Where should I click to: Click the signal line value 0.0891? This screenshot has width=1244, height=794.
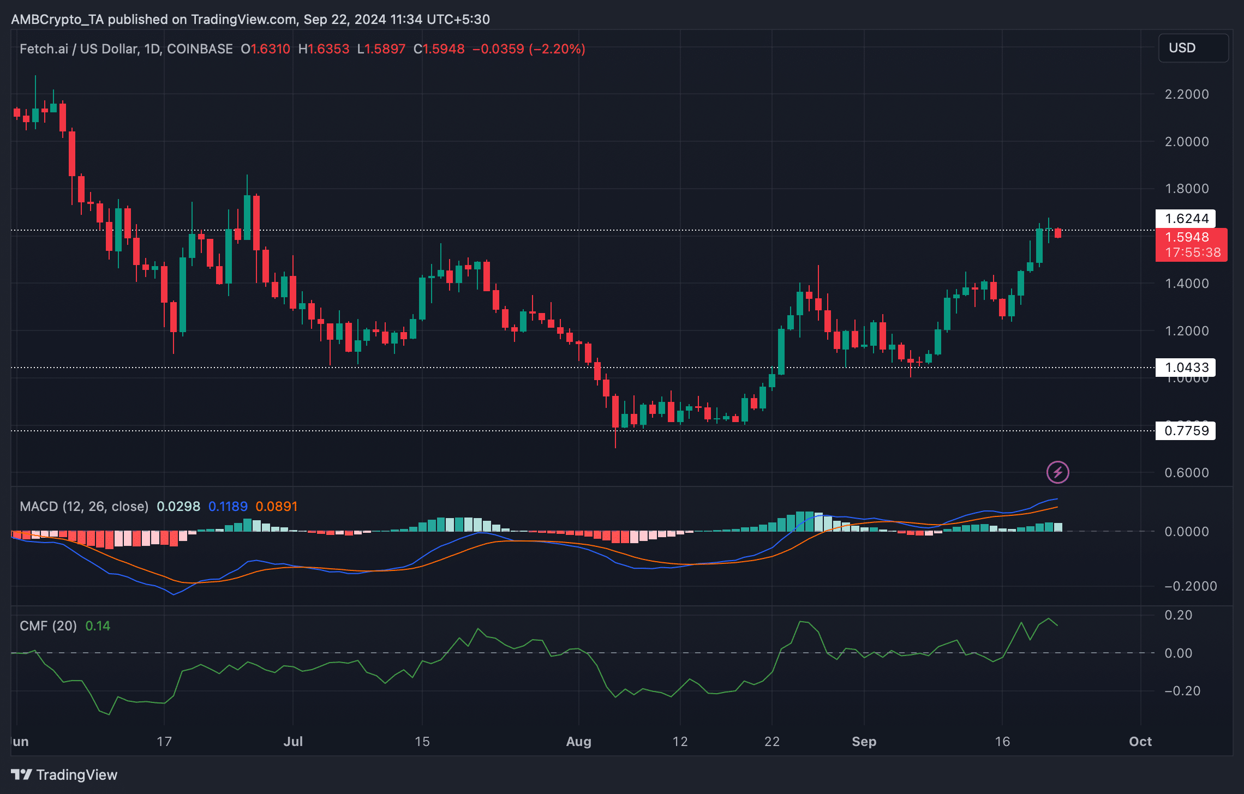coord(277,506)
